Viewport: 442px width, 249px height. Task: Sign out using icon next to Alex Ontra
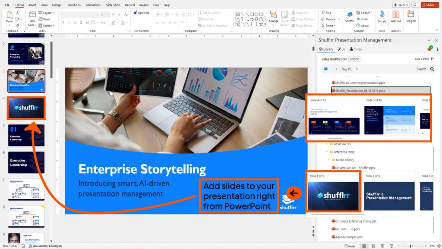click(x=433, y=59)
